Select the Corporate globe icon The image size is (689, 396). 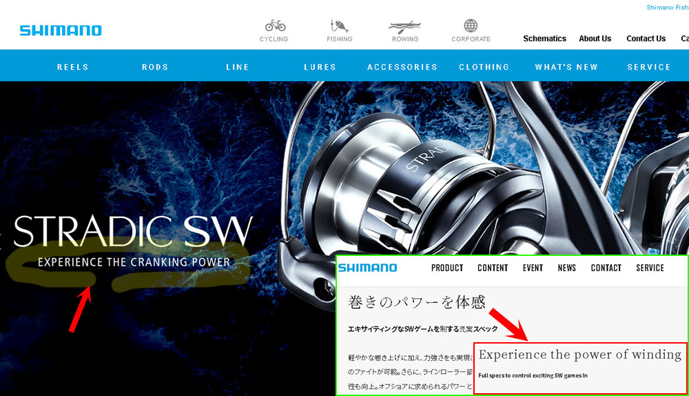[x=471, y=27]
